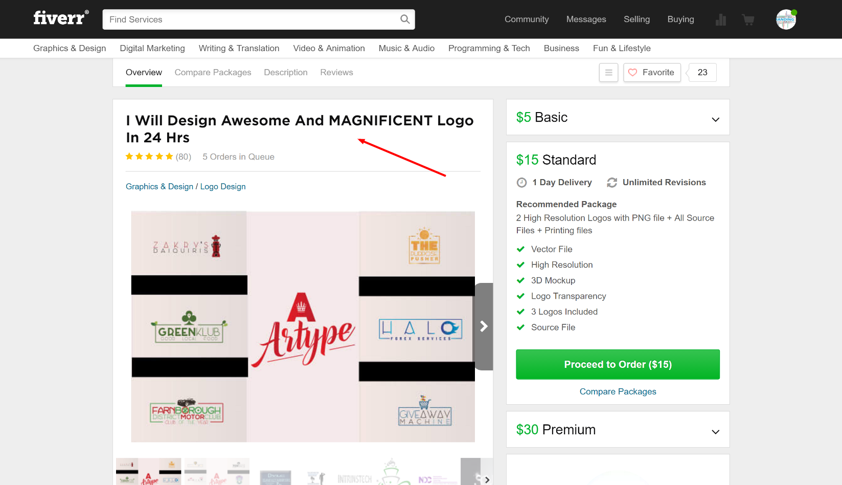
Task: Click Compare Packages link under order button
Action: [618, 392]
